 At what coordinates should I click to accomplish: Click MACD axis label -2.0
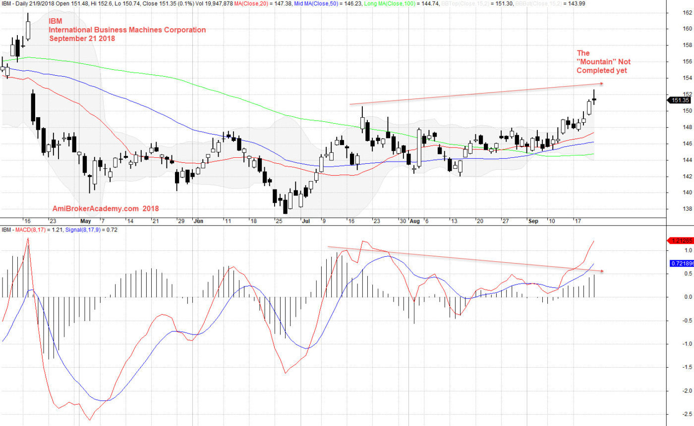pyautogui.click(x=687, y=391)
